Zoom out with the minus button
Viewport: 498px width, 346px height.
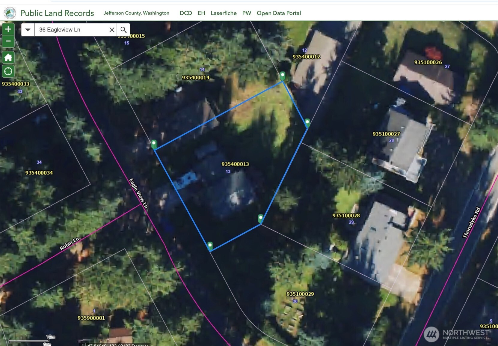[x=8, y=41]
